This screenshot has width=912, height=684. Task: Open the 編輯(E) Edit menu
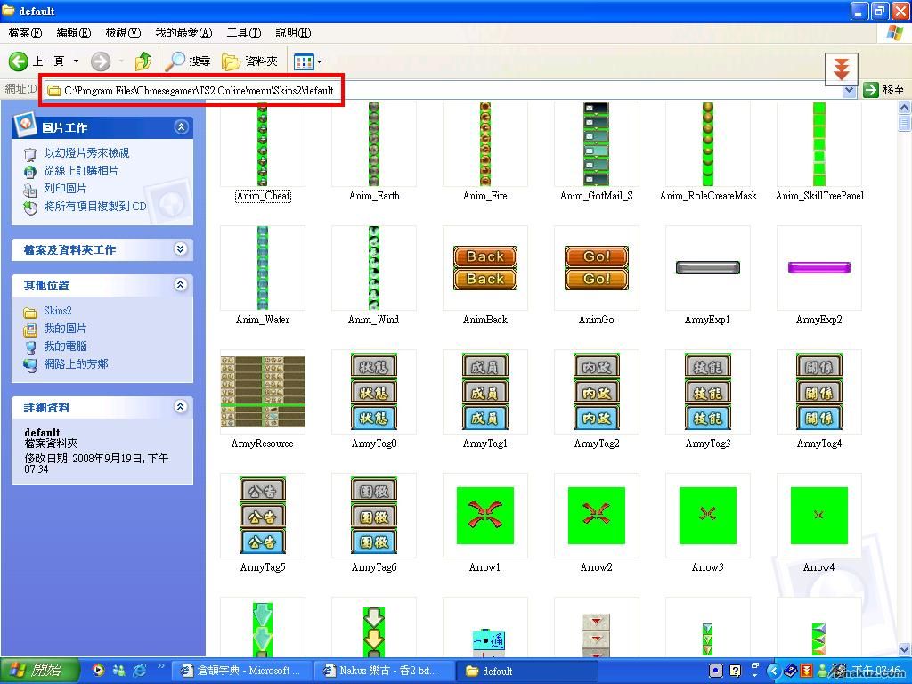[x=74, y=33]
